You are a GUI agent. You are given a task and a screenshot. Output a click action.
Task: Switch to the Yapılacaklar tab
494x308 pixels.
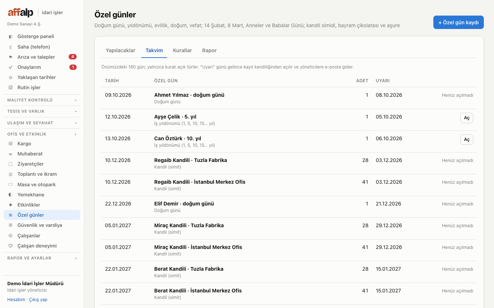pyautogui.click(x=121, y=50)
